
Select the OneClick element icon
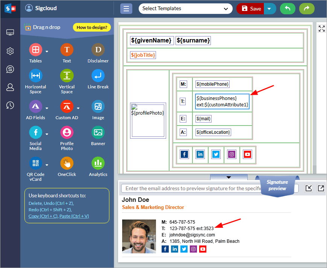[x=67, y=163]
